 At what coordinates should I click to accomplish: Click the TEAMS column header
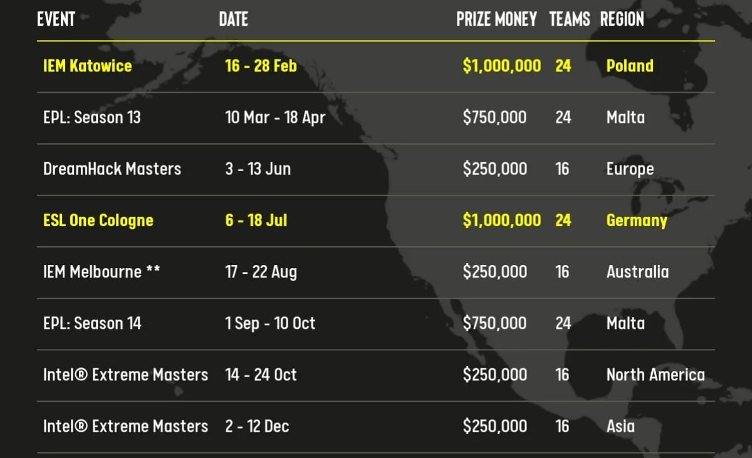570,19
